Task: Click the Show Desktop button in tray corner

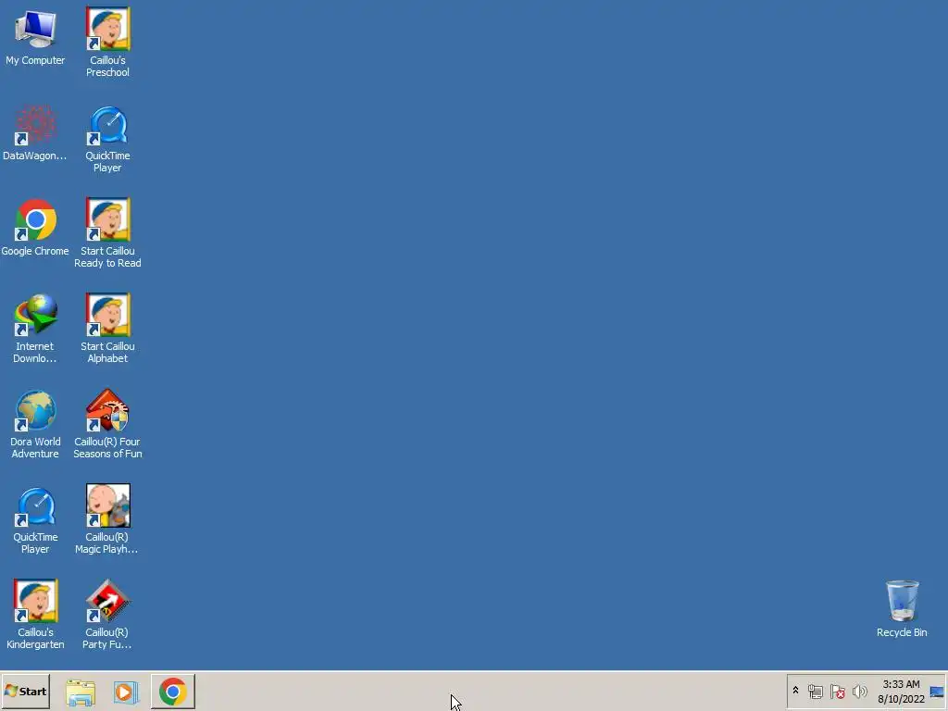Action: (938, 692)
